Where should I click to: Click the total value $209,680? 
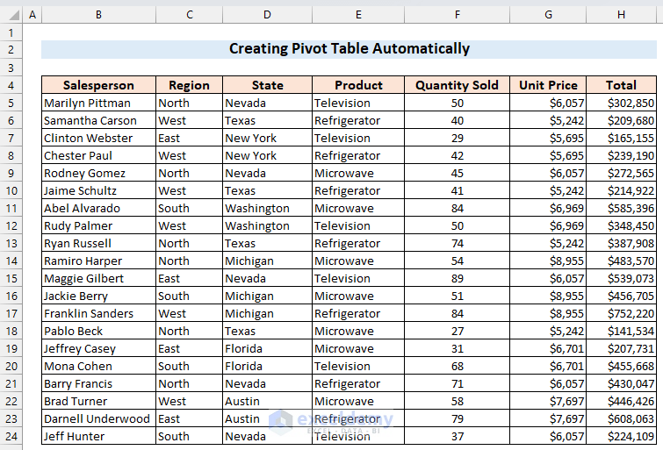click(621, 120)
